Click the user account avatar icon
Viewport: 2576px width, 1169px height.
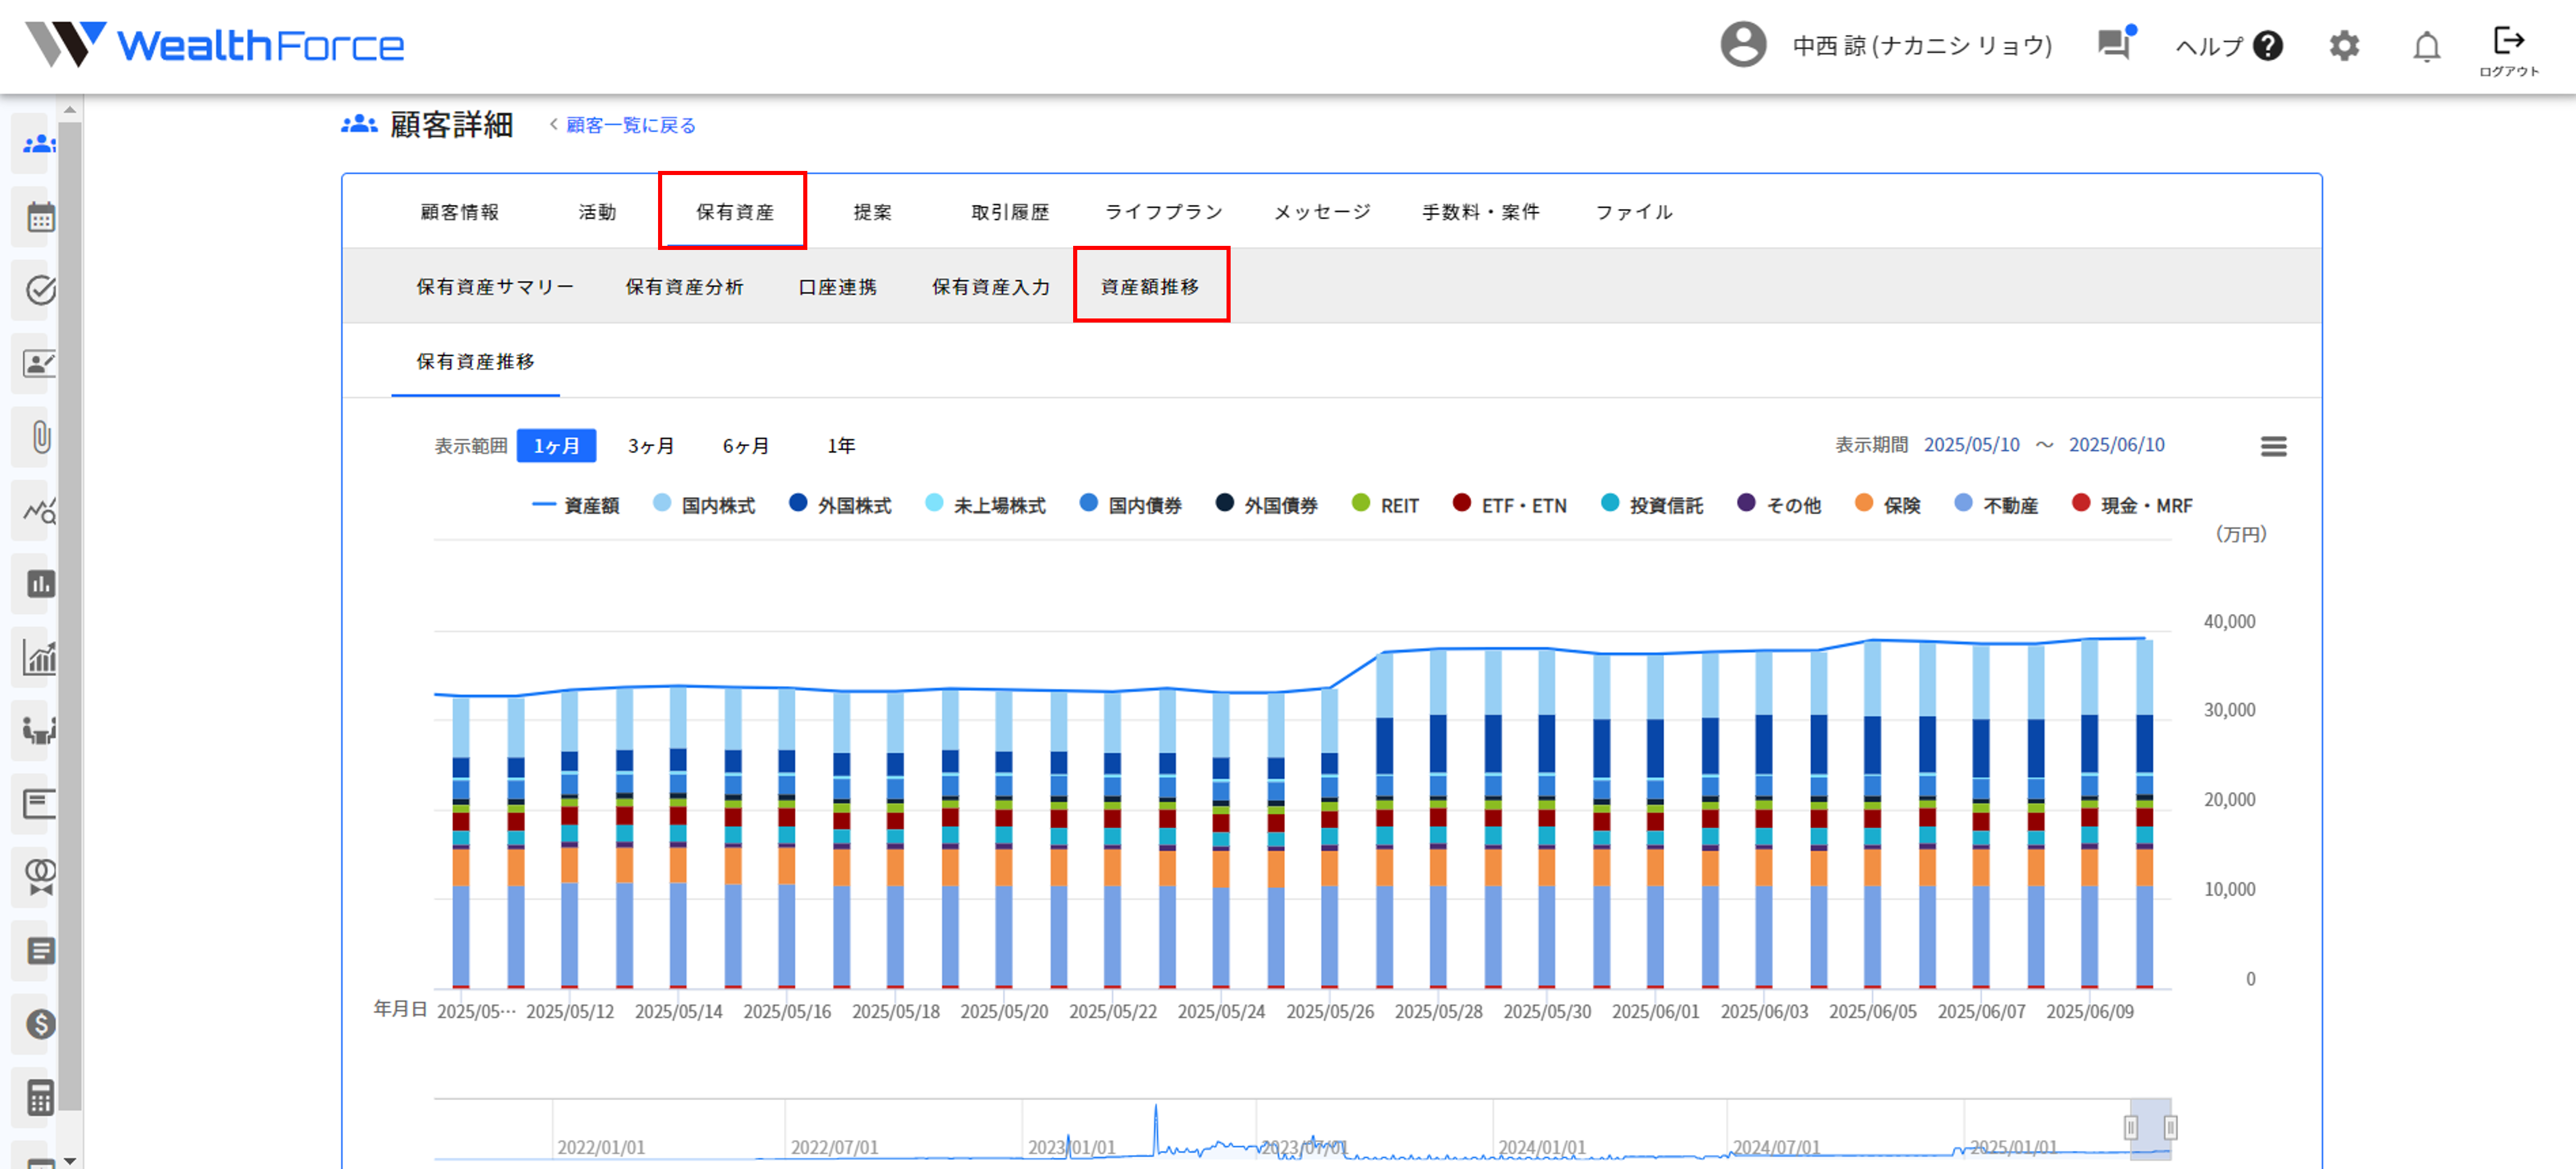point(1743,45)
